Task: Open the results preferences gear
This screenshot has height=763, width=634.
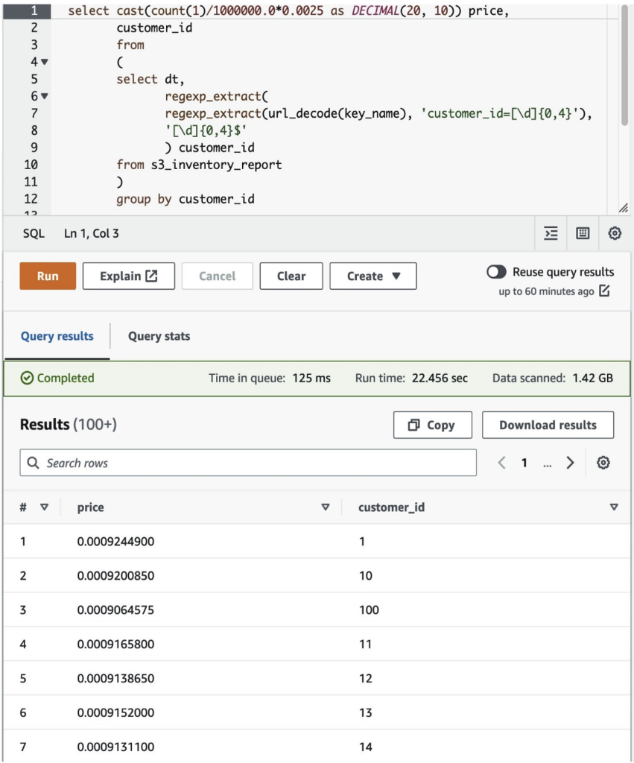Action: [x=603, y=463]
